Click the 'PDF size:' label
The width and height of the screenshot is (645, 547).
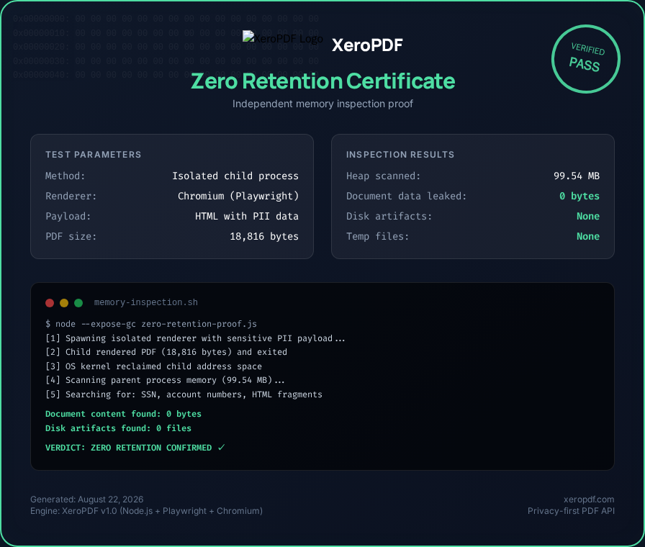pyautogui.click(x=71, y=237)
